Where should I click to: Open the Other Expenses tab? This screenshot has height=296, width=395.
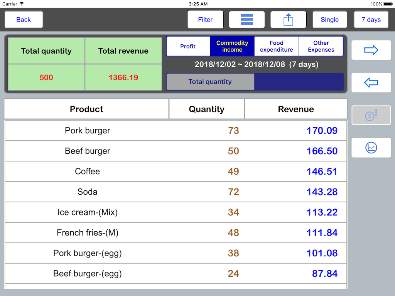pyautogui.click(x=321, y=46)
